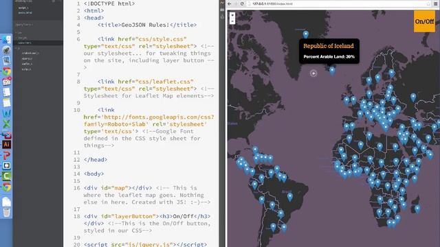This screenshot has height=247, width=440.
Task: Open the Documents stack in dock
Action: pos(6,201)
